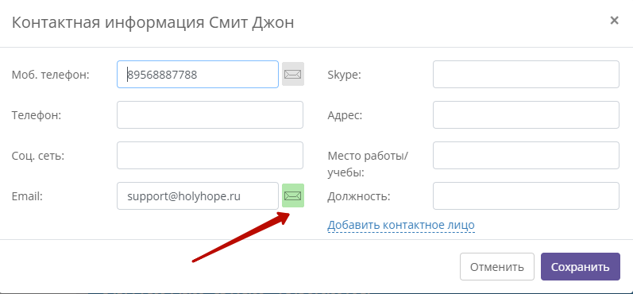Click the Моб. телефон label
633x294 pixels.
coord(51,75)
